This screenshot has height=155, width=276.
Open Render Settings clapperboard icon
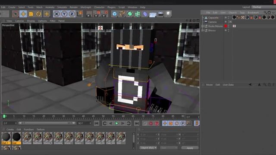tap(104, 14)
